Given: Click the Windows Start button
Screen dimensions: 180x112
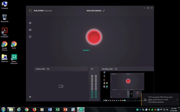Looking at the screenshot, I should click(3, 110).
